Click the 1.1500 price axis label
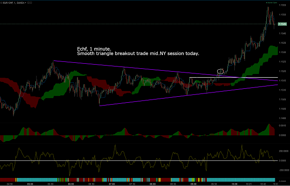The height and width of the screenshot is (186, 290). click(x=283, y=109)
